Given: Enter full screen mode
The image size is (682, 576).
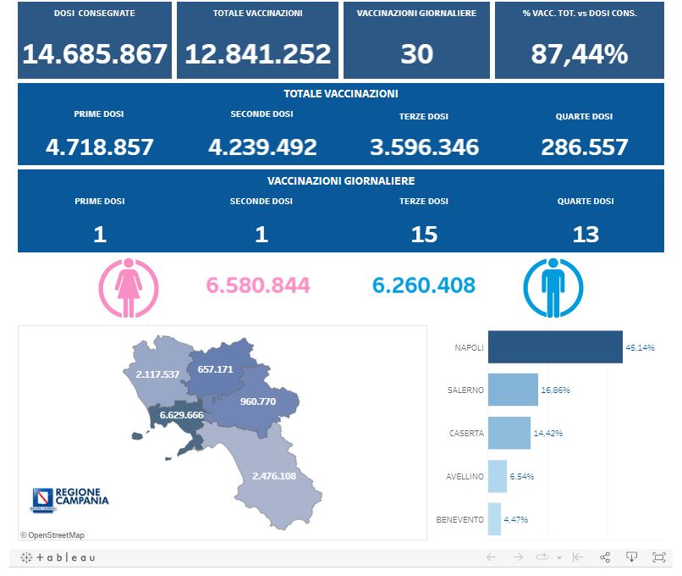Looking at the screenshot, I should click(659, 557).
